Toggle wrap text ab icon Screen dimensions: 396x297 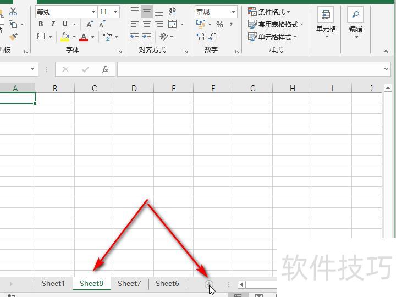click(x=173, y=12)
